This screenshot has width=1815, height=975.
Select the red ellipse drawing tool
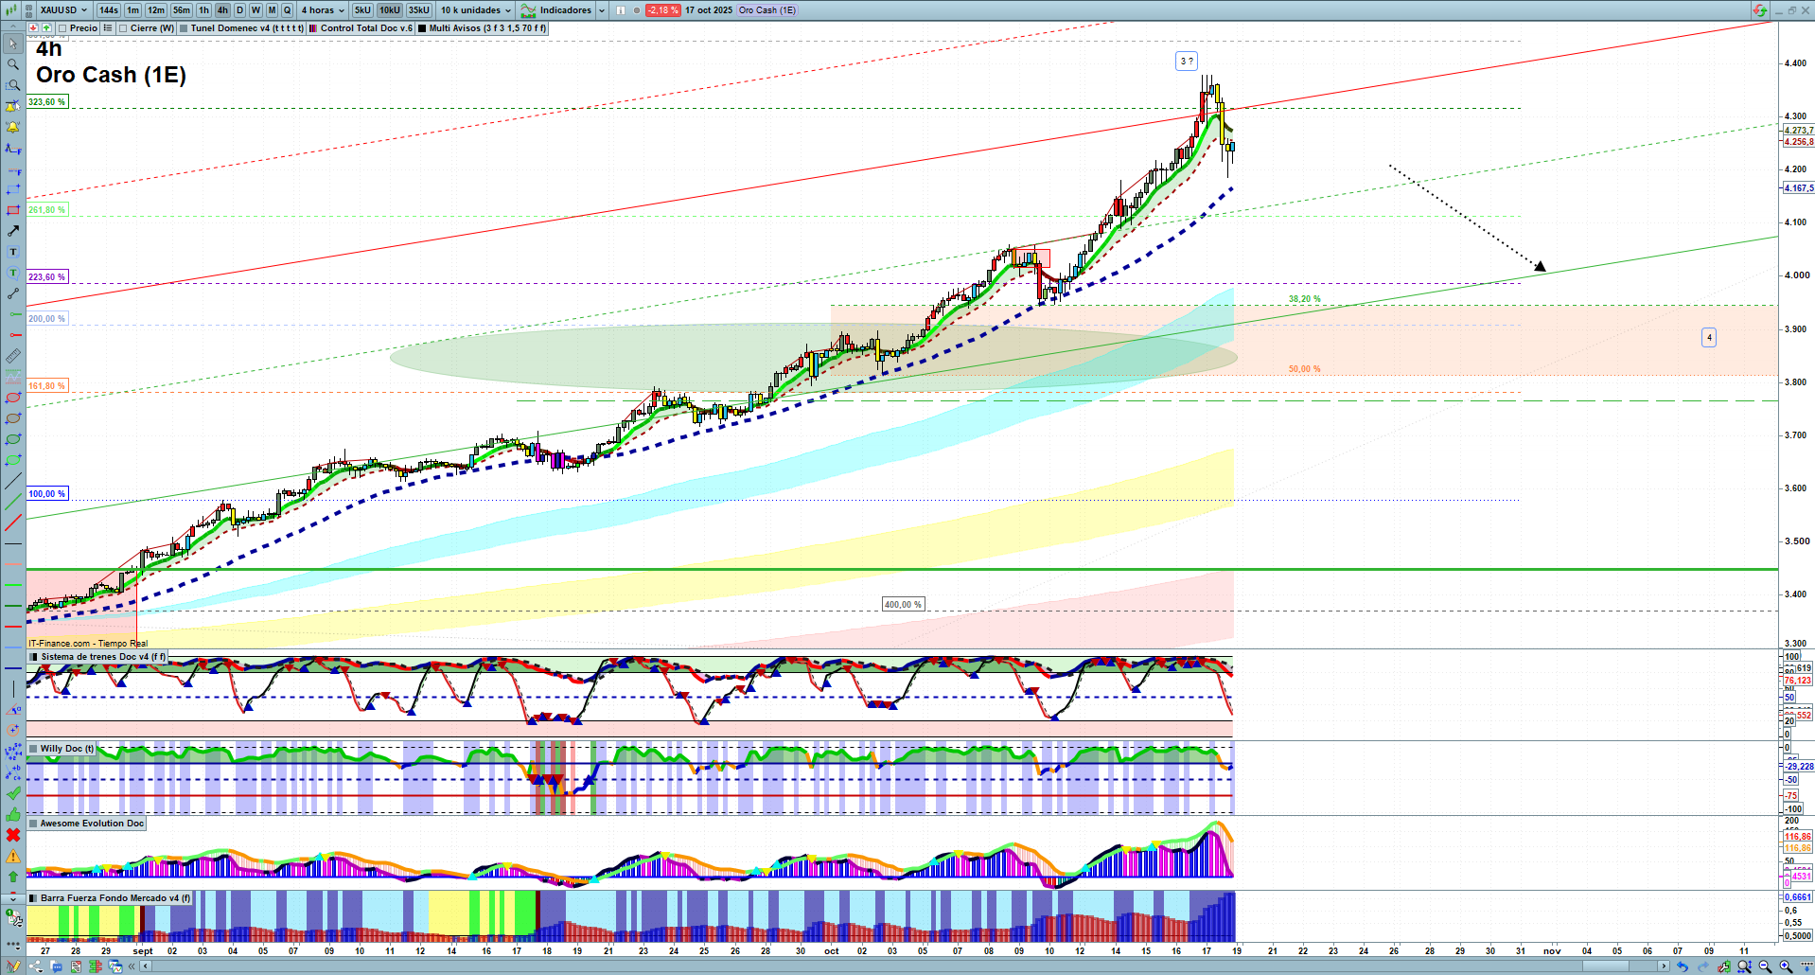coord(13,398)
